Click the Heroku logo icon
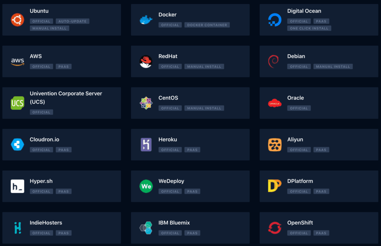 [146, 145]
